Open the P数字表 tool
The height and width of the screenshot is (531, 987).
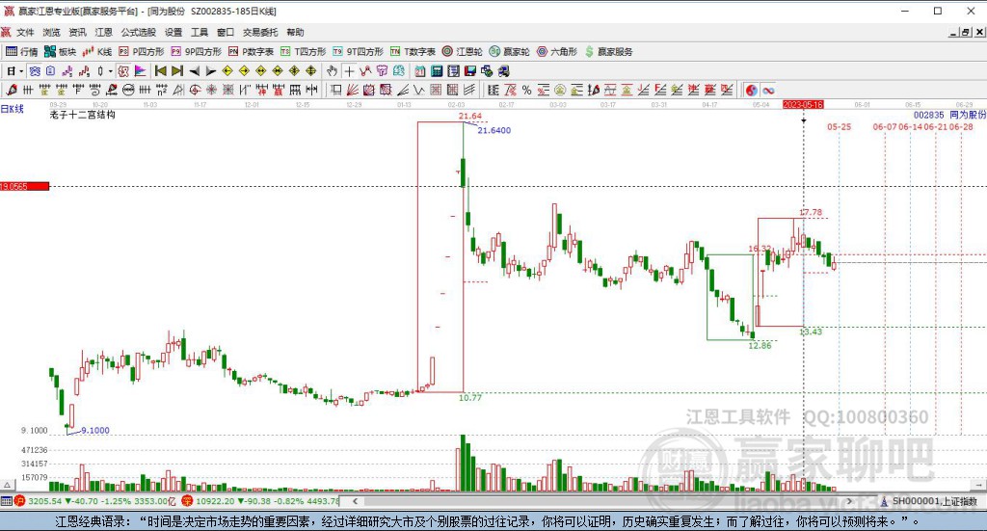click(251, 52)
